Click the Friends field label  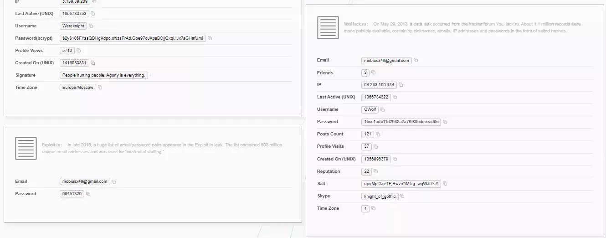click(325, 72)
